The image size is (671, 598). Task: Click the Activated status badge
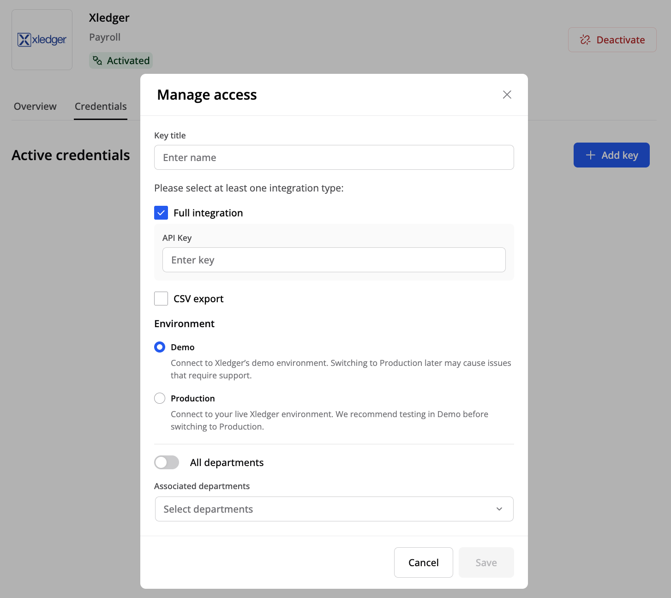click(x=121, y=60)
